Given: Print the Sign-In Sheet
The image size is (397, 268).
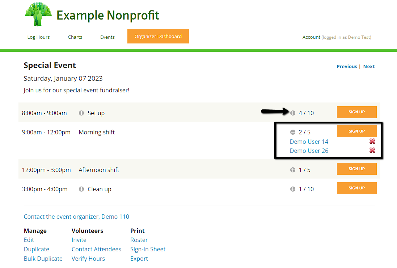Looking at the screenshot, I should [x=148, y=249].
